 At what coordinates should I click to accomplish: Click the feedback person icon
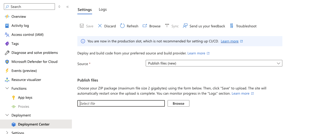coord(185,26)
